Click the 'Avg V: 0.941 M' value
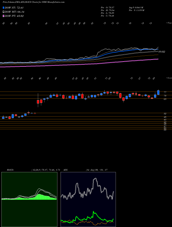Screen dimensions: 172x227 tap(136, 8)
